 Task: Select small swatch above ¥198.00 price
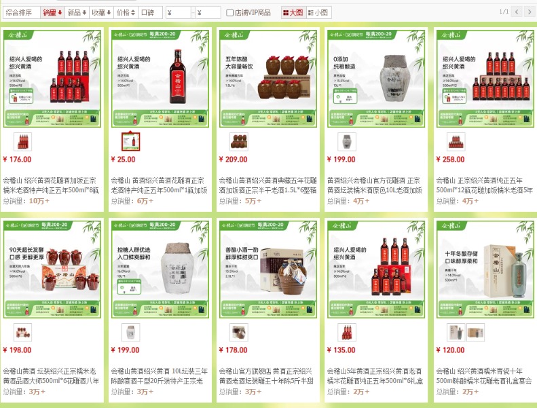22,332
